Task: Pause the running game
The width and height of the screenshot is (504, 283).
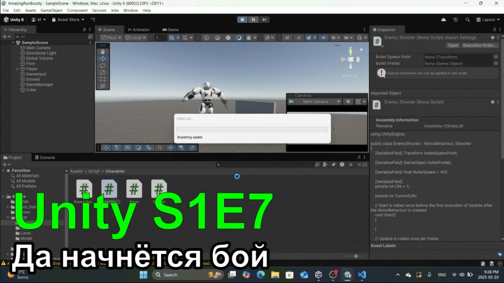Action: 253,20
